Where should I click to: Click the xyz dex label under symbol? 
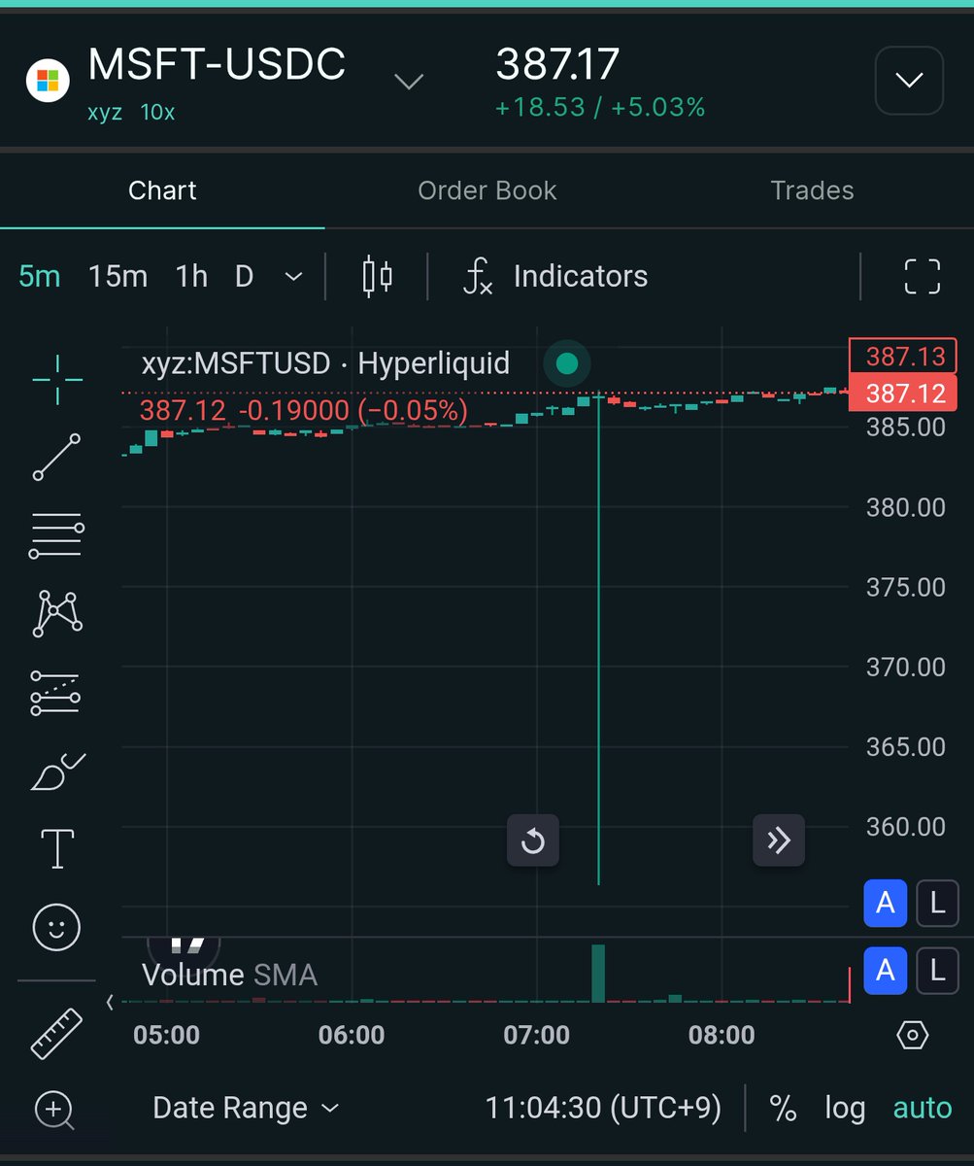[105, 112]
